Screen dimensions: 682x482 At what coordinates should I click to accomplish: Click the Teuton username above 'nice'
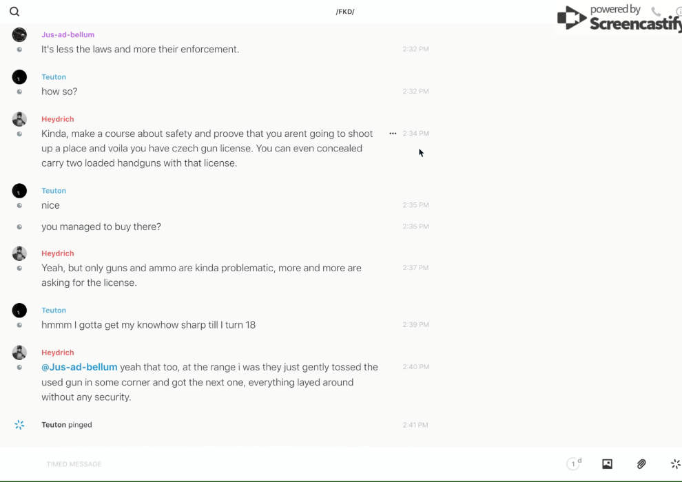[54, 191]
